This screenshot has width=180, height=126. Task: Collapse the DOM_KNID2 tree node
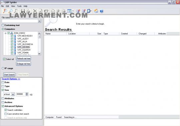click(5, 33)
